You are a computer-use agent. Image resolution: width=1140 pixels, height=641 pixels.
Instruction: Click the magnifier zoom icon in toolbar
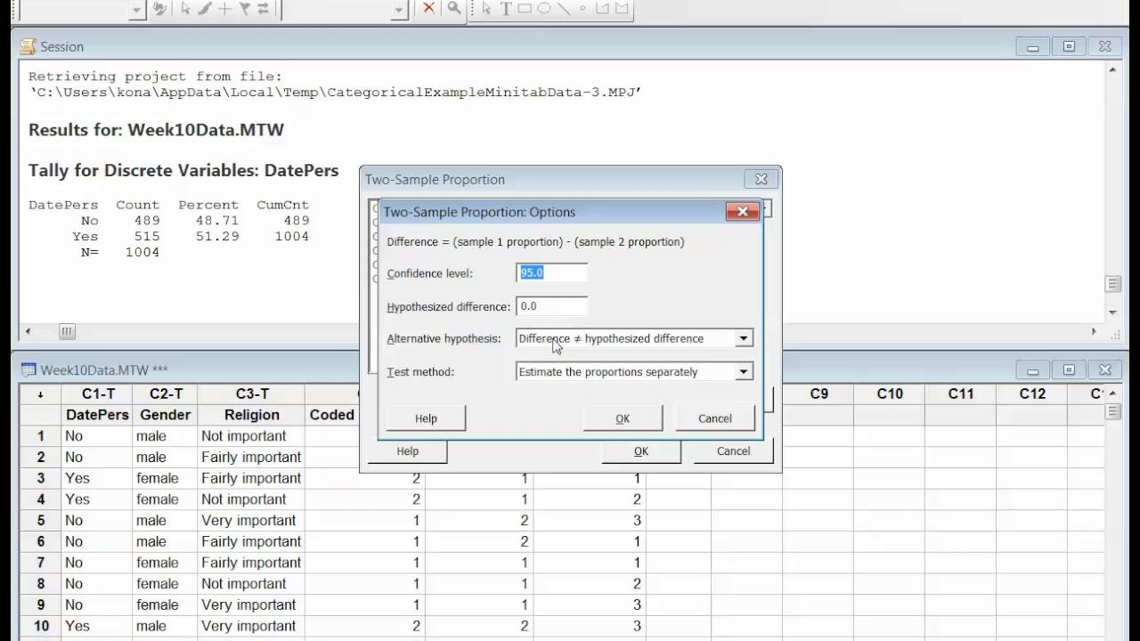tap(454, 8)
